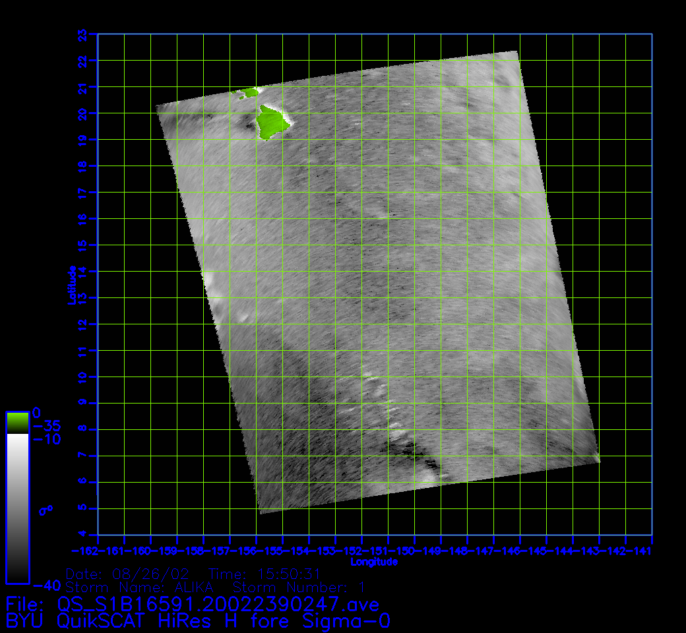This screenshot has width=686, height=633.
Task: Click the -10 color bar label
Action: click(x=46, y=439)
